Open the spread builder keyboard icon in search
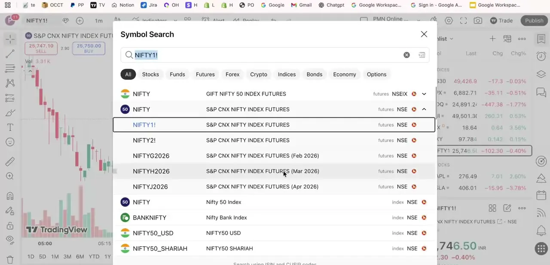This screenshot has width=550, height=265. 422,55
